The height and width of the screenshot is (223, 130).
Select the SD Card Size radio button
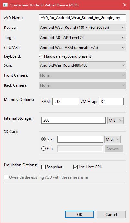[43, 139]
